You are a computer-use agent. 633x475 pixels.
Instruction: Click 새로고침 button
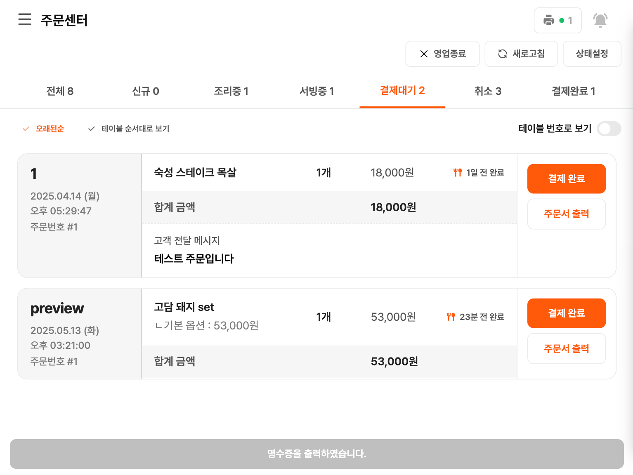(x=521, y=54)
